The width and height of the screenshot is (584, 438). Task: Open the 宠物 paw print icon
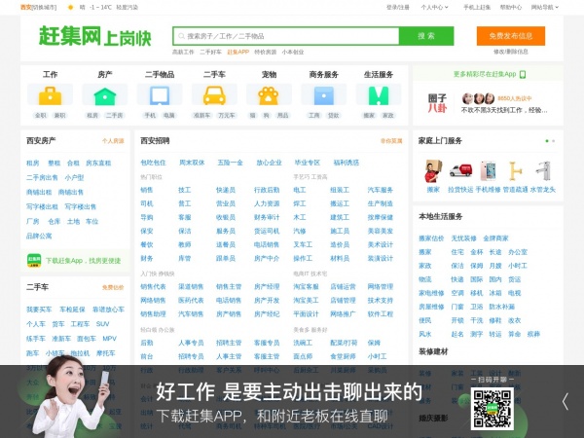click(x=269, y=95)
